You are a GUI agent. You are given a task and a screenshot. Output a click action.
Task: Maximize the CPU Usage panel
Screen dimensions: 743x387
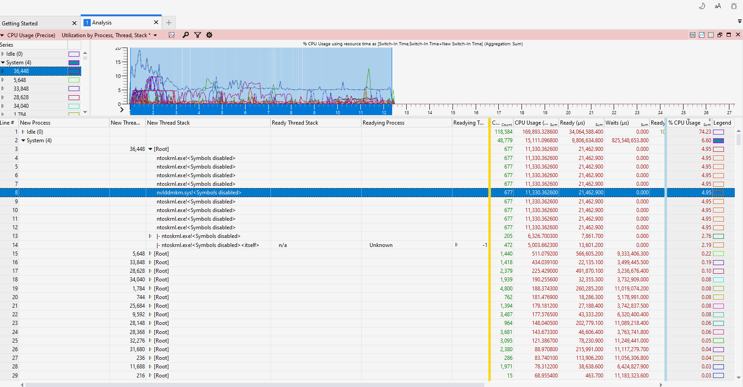click(x=729, y=35)
